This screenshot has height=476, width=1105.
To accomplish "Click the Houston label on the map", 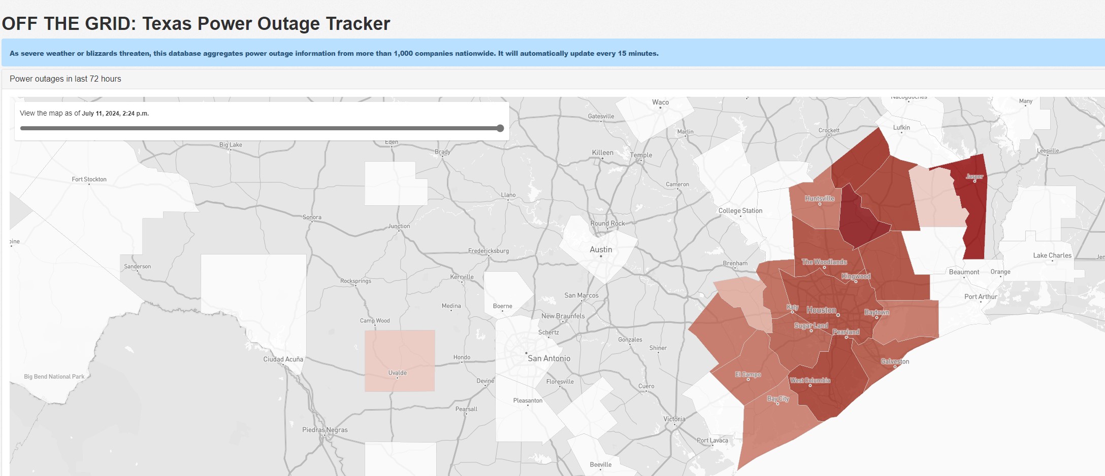I will click(821, 310).
